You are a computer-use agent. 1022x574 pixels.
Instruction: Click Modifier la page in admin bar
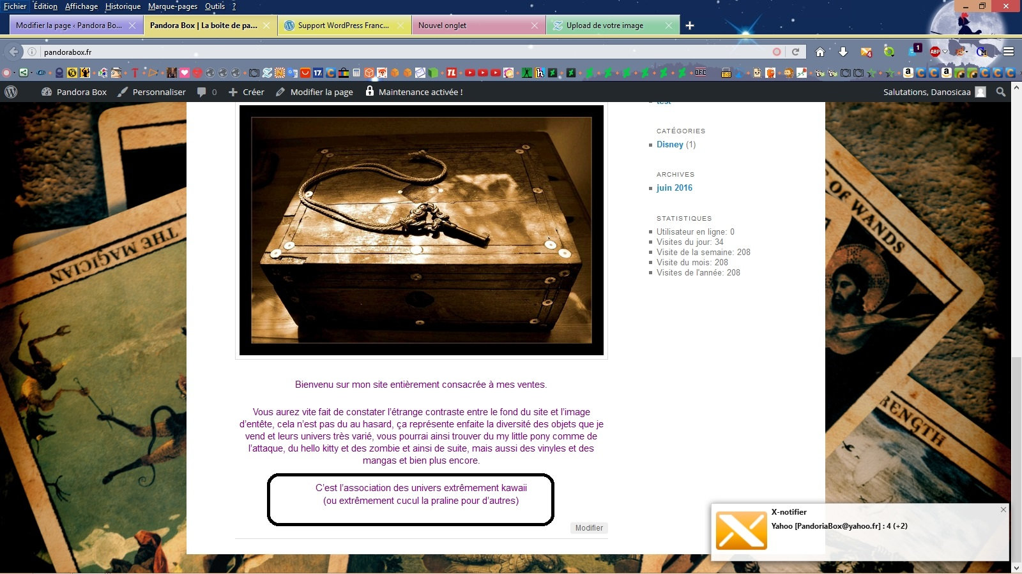(314, 92)
